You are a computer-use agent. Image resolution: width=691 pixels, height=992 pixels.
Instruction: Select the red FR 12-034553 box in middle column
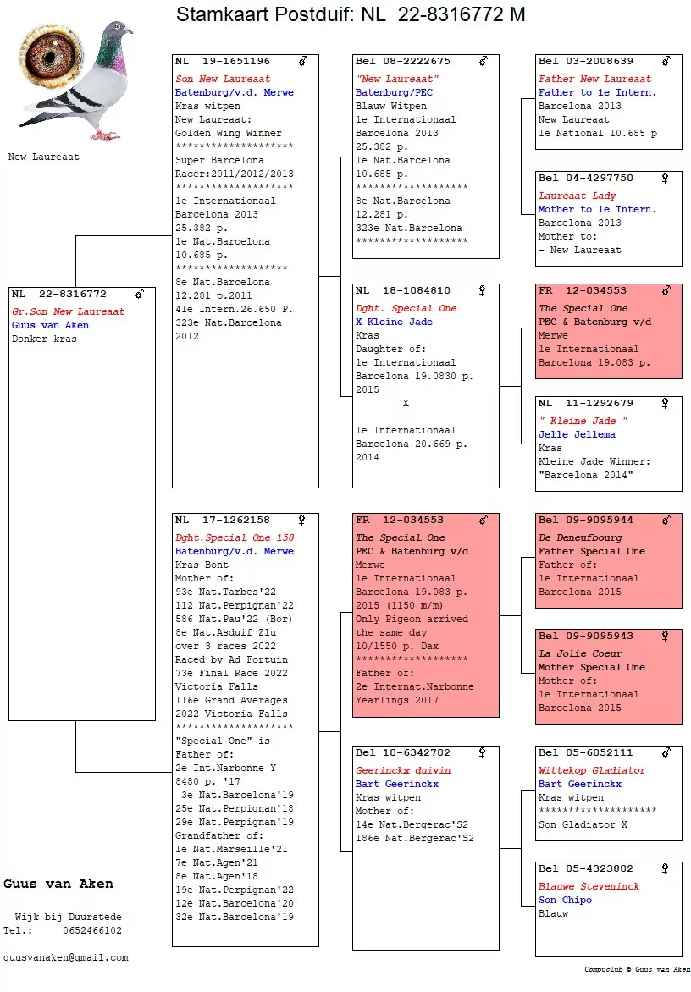click(x=426, y=615)
